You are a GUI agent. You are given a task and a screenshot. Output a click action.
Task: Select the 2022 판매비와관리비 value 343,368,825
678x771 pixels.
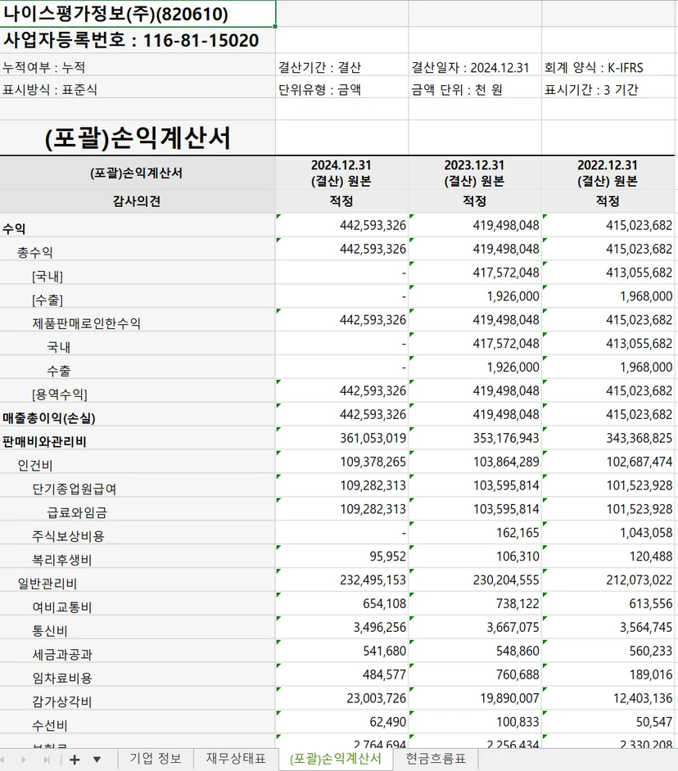coord(608,438)
